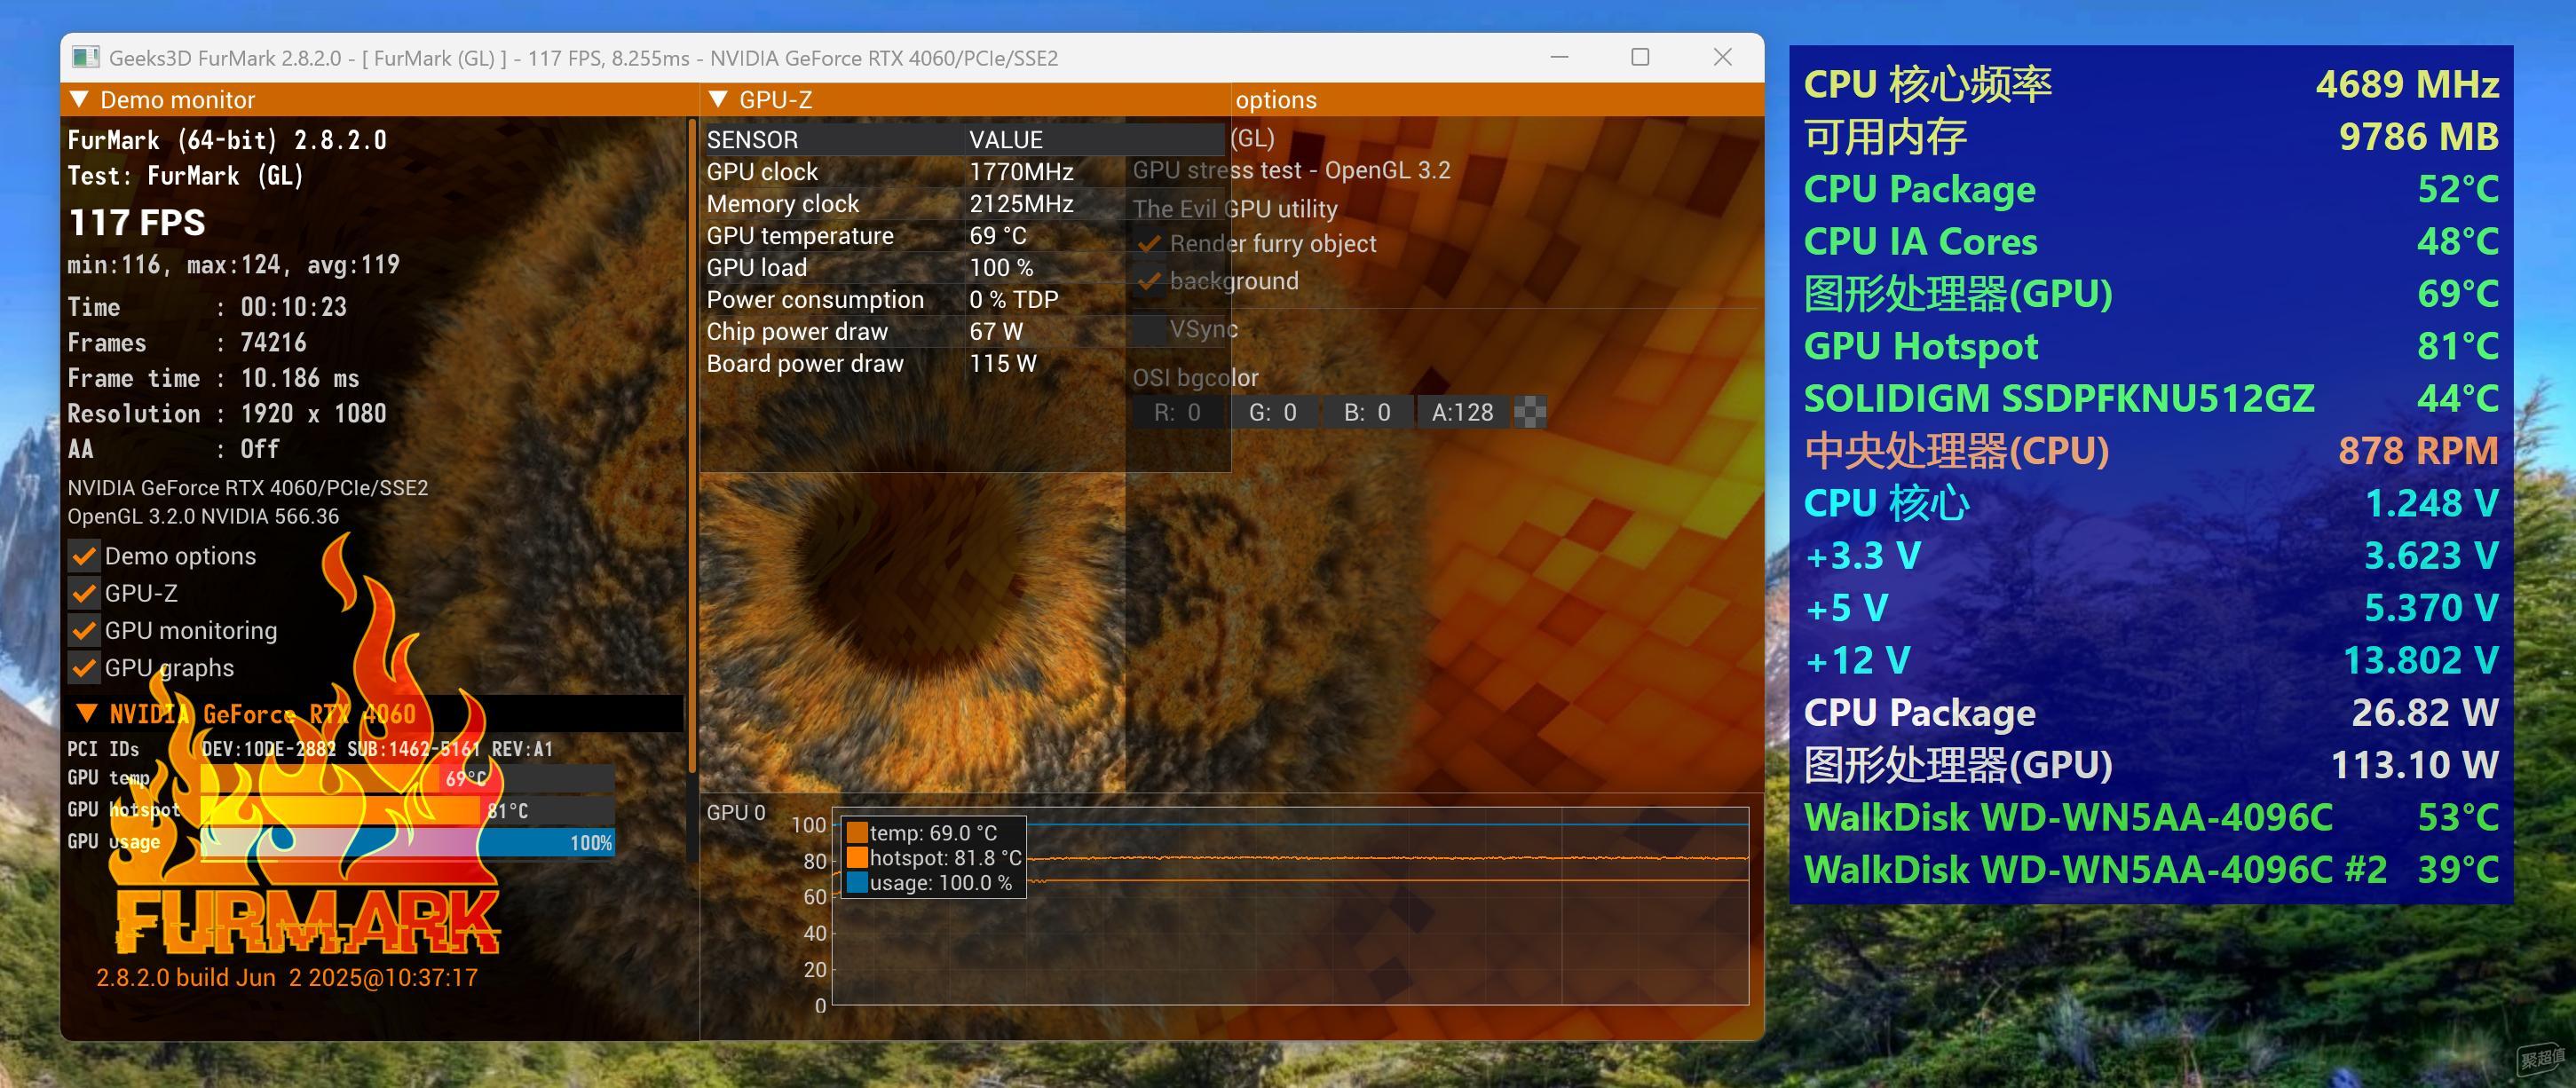Click the 117 FPS readout
Screen dimensions: 2576x1088
coord(137,222)
